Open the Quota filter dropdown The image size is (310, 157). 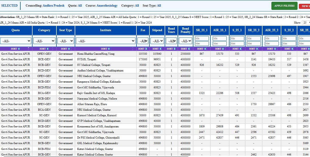click(16, 41)
